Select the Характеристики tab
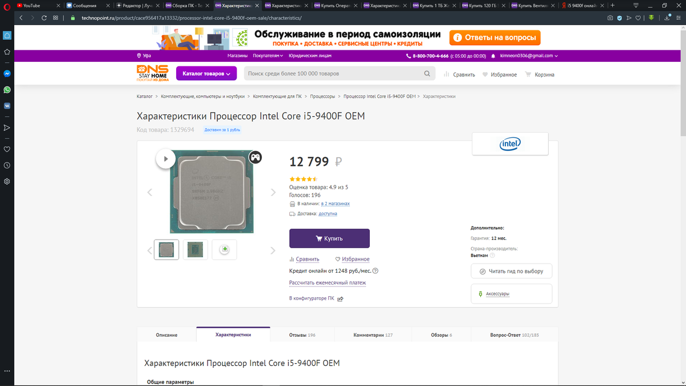 (233, 335)
